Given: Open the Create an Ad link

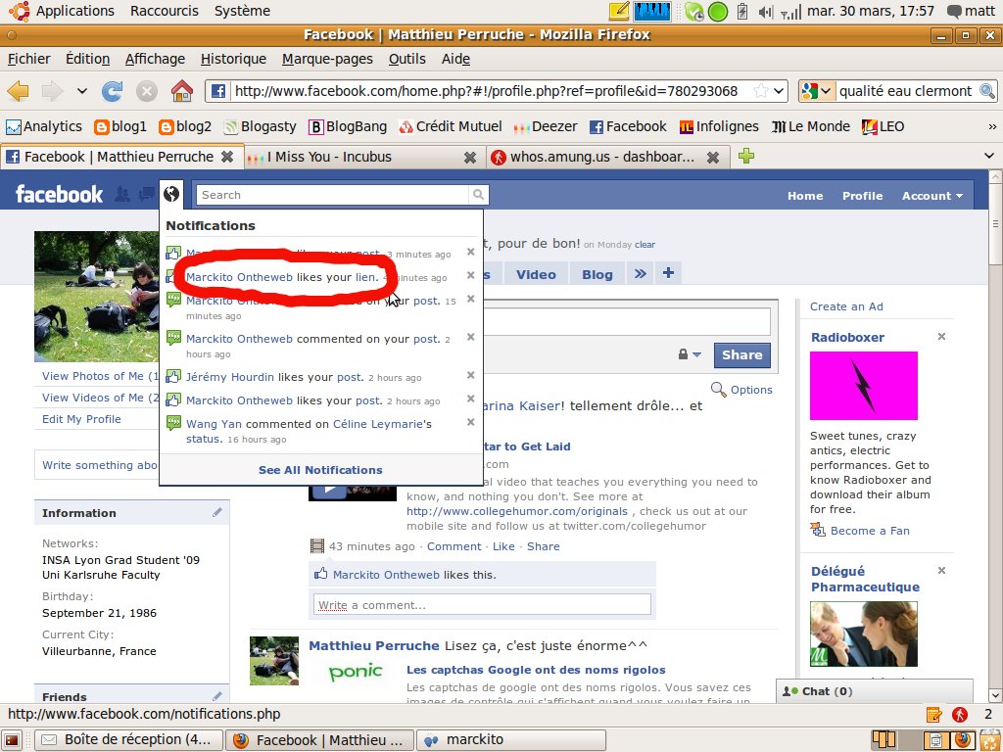Looking at the screenshot, I should (846, 306).
